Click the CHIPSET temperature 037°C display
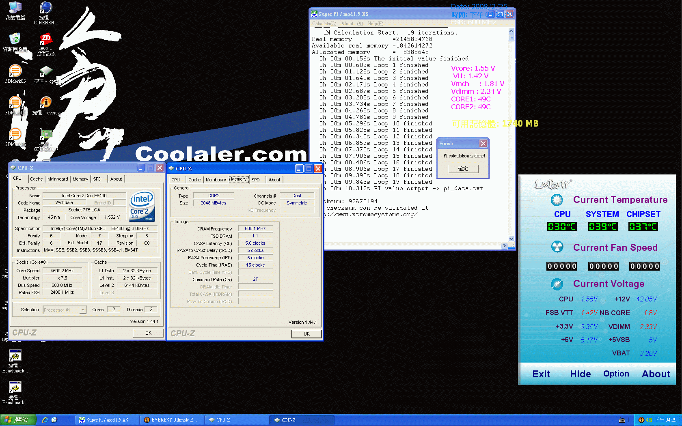The image size is (682, 426). 643,226
